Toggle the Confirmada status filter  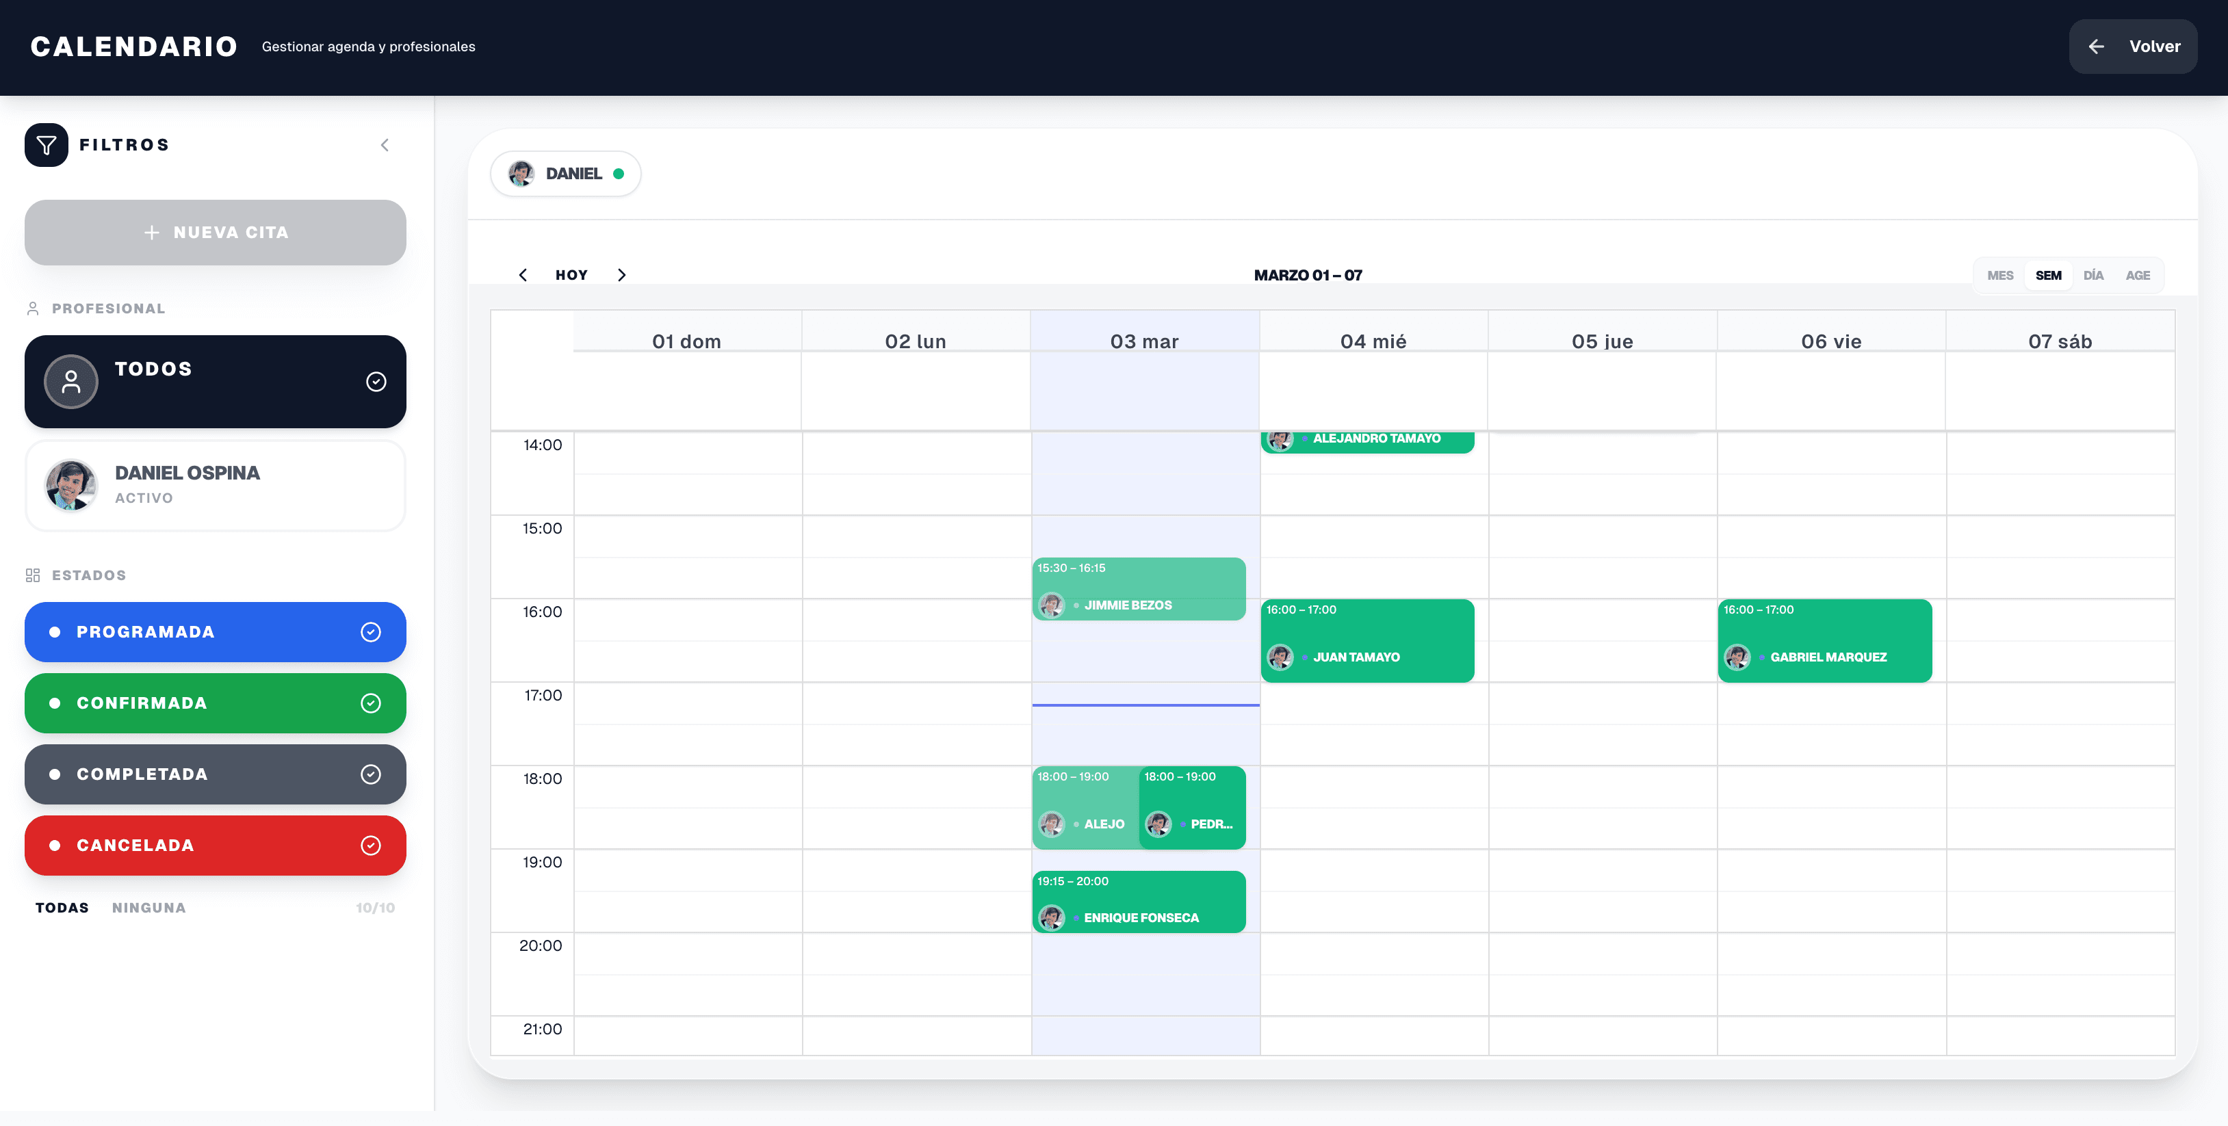pyautogui.click(x=216, y=703)
